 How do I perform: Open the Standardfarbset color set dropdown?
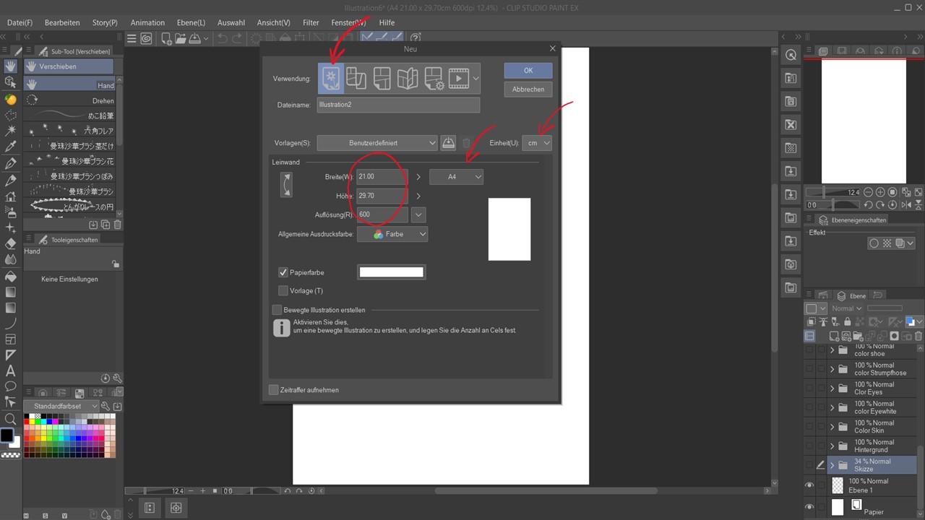61,406
